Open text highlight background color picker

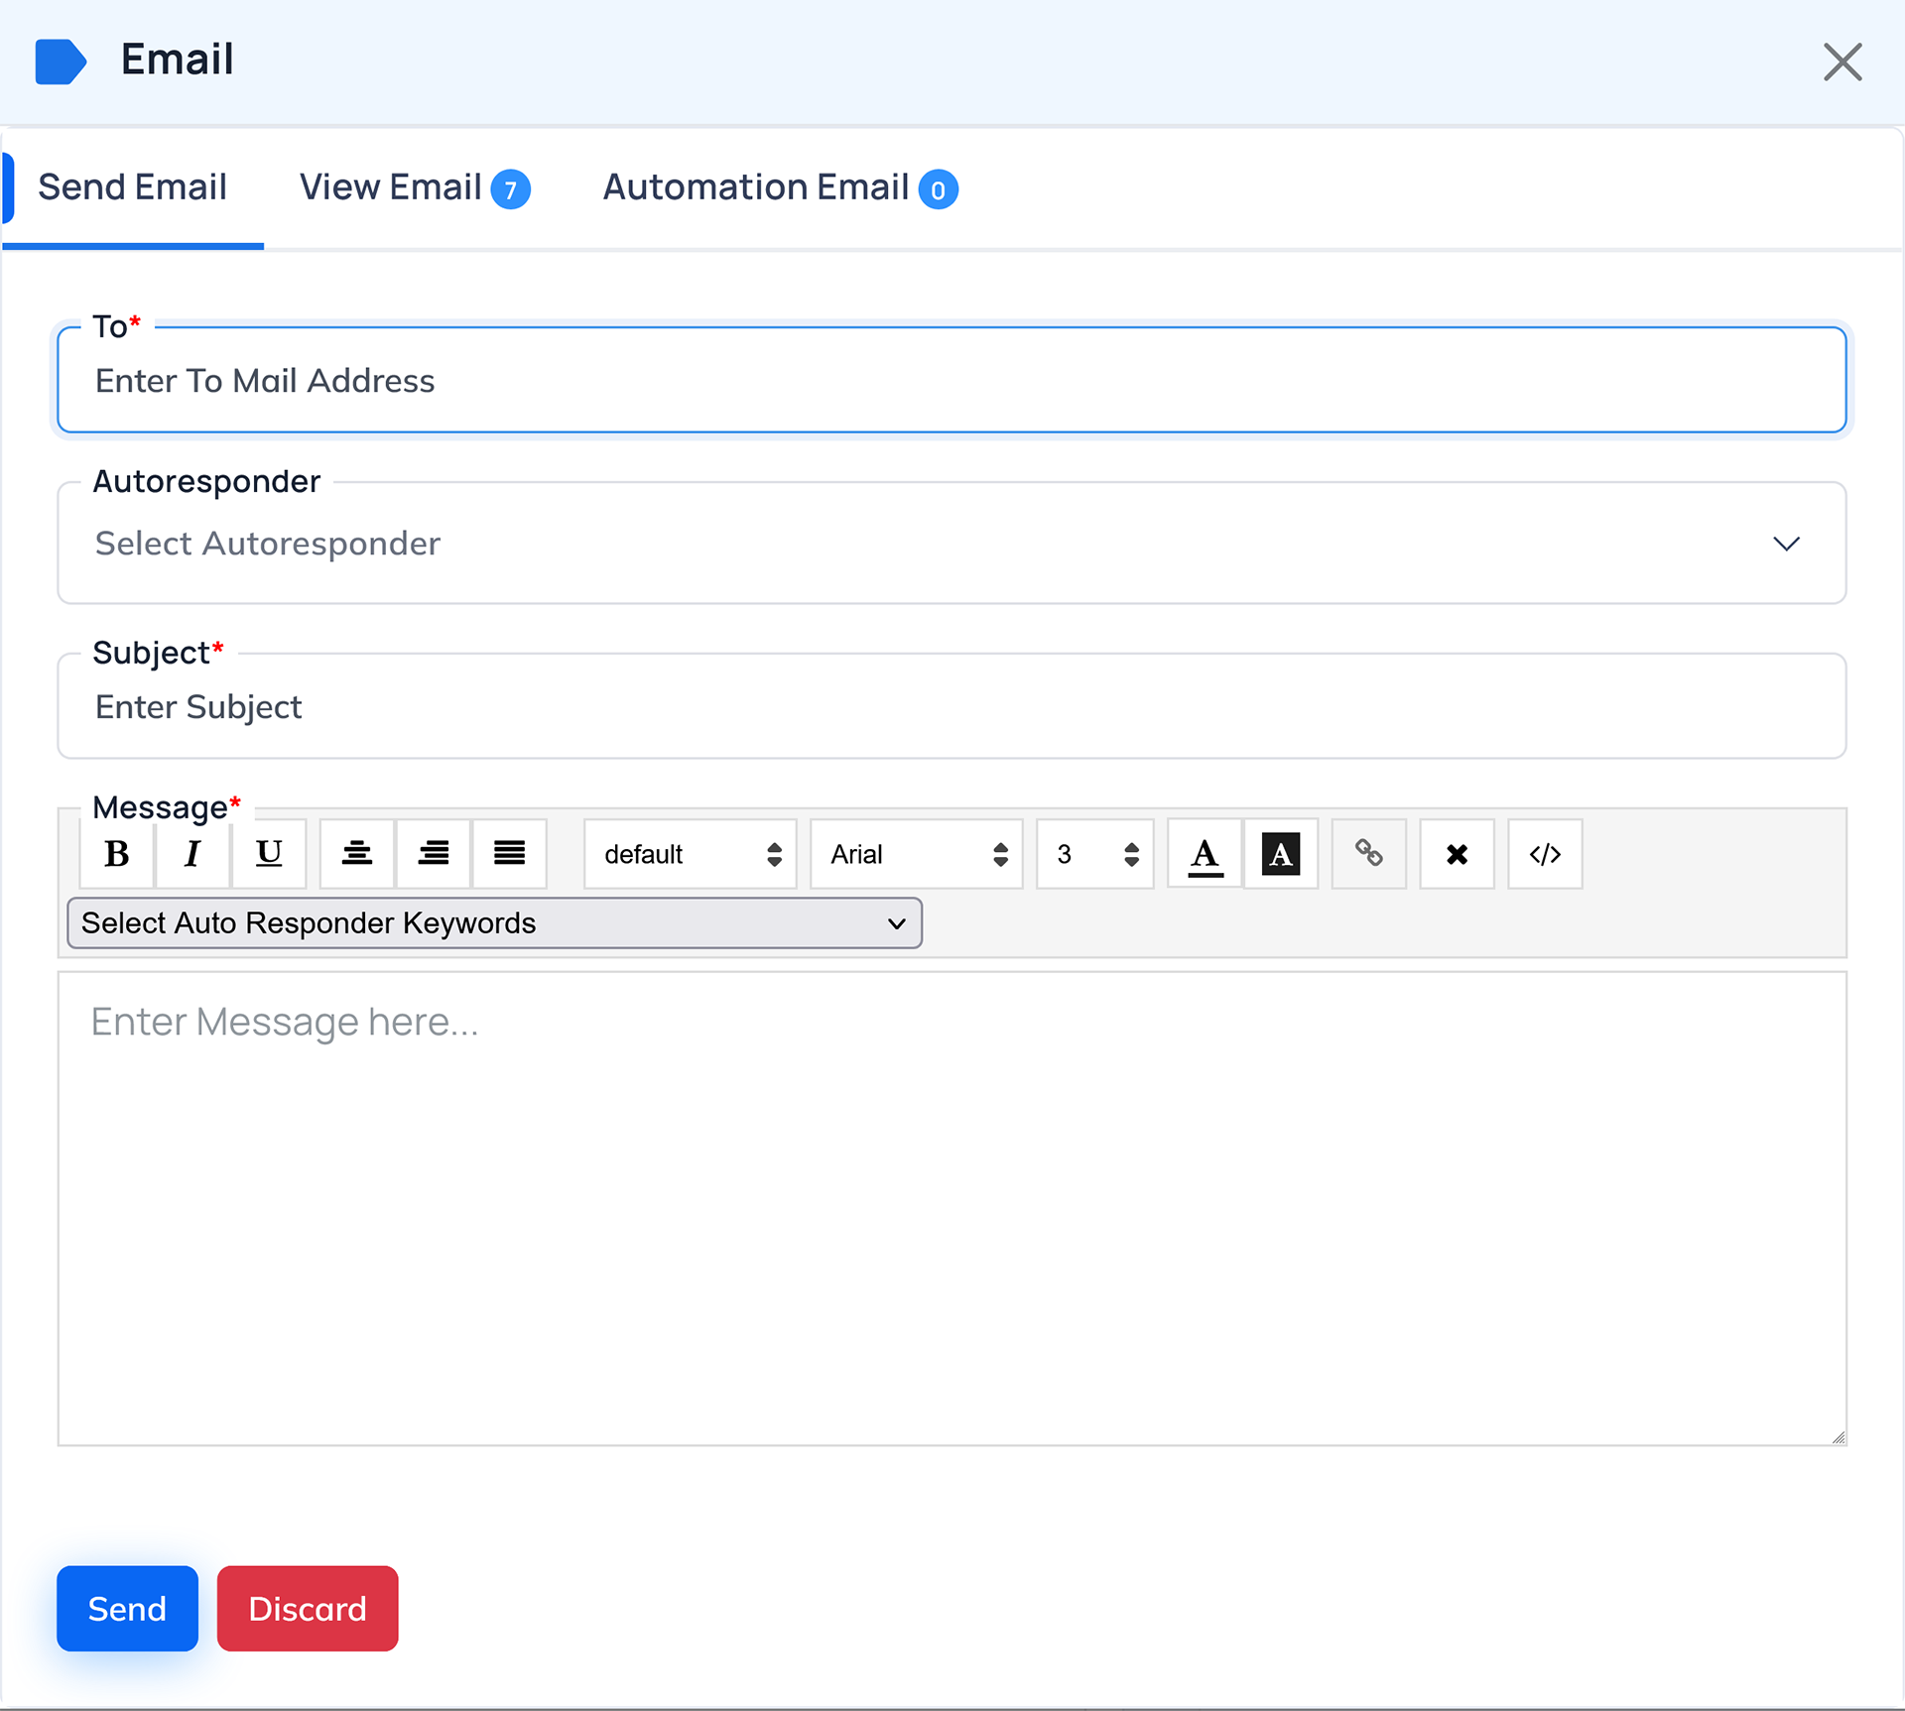click(1281, 854)
